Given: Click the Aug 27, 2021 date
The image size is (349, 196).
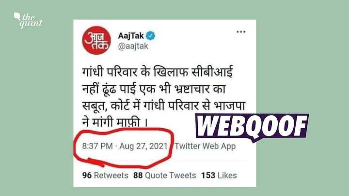Looking at the screenshot, I should 143,146.
